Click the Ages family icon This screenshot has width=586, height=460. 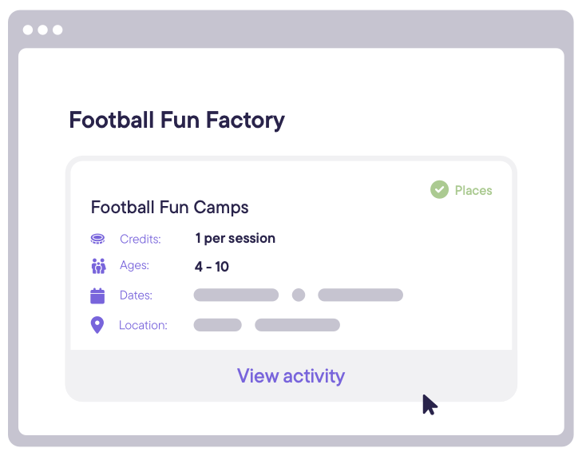pyautogui.click(x=98, y=266)
